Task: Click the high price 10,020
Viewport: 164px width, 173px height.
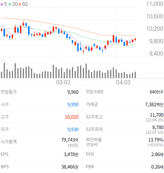Action: click(72, 117)
